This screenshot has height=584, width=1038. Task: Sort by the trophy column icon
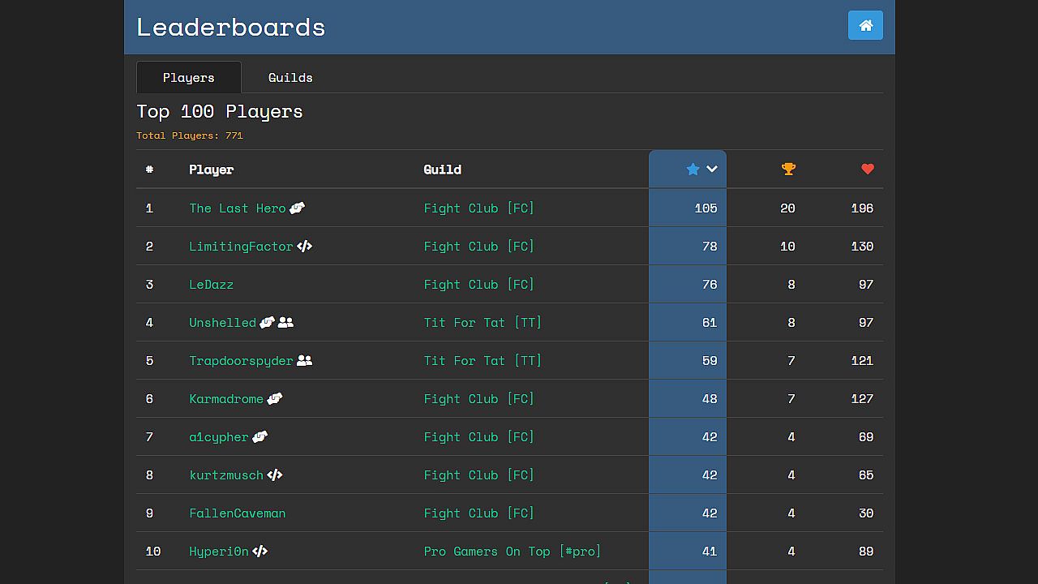(788, 169)
